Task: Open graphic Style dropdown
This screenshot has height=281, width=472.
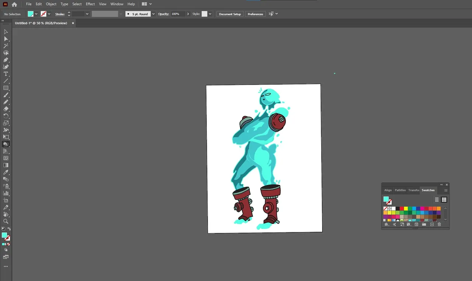Action: point(210,14)
